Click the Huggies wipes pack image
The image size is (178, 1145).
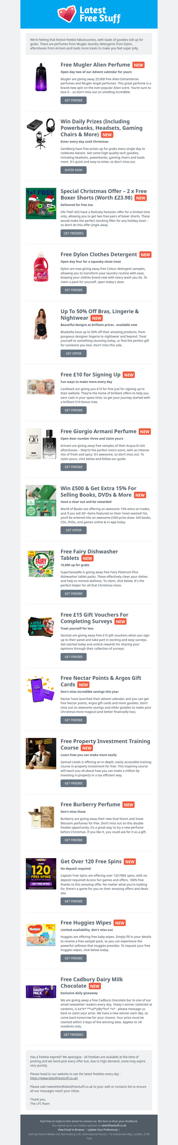coord(41,935)
